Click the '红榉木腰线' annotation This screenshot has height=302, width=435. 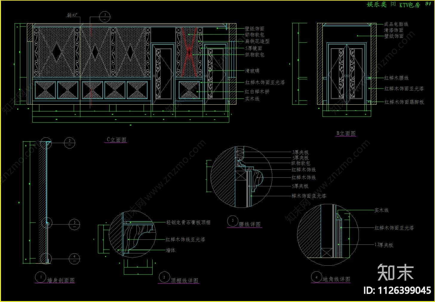coord(396,78)
